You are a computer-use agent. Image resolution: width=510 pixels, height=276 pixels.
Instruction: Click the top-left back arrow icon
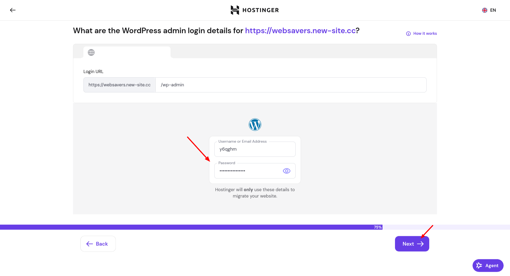click(13, 10)
